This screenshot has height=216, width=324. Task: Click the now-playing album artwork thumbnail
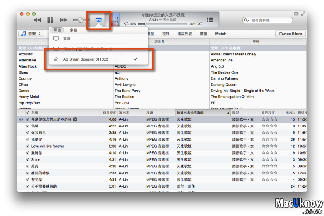(117, 20)
